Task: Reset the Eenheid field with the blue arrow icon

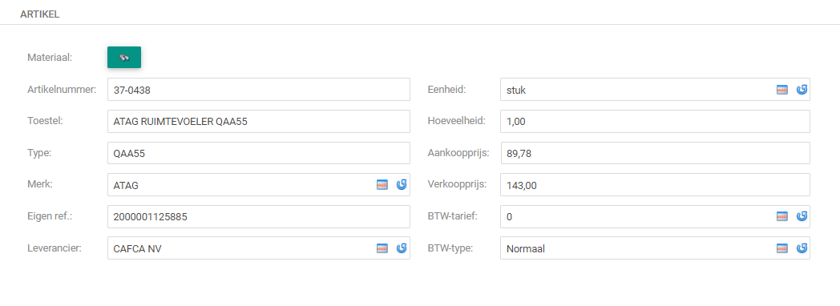Action: point(802,90)
